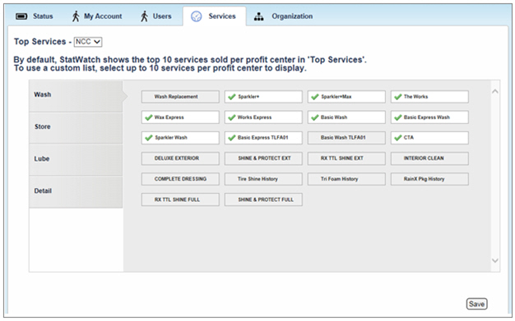
Task: Enable the INTERIOR CLEAN service
Action: pyautogui.click(x=429, y=158)
